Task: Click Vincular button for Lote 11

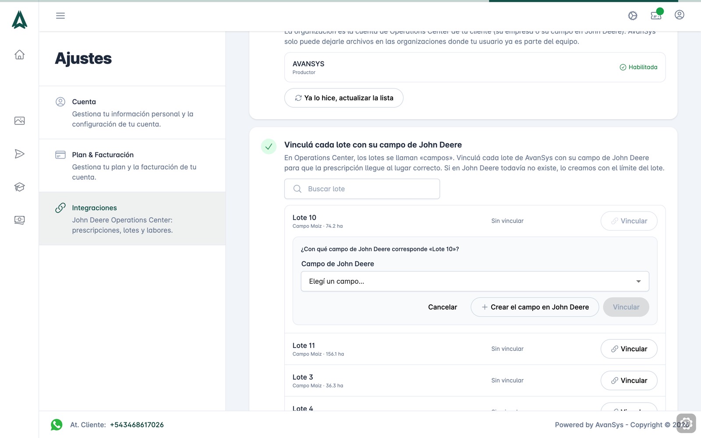Action: coord(629,349)
